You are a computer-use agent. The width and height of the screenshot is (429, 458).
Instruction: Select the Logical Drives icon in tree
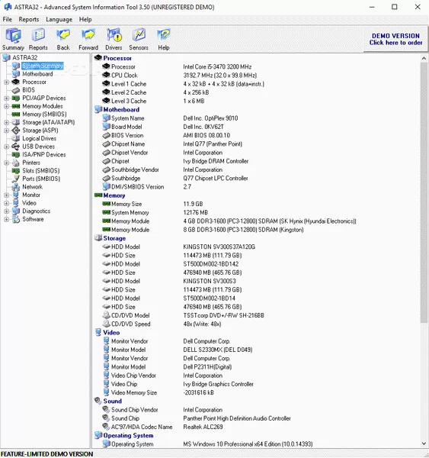pyautogui.click(x=16, y=138)
